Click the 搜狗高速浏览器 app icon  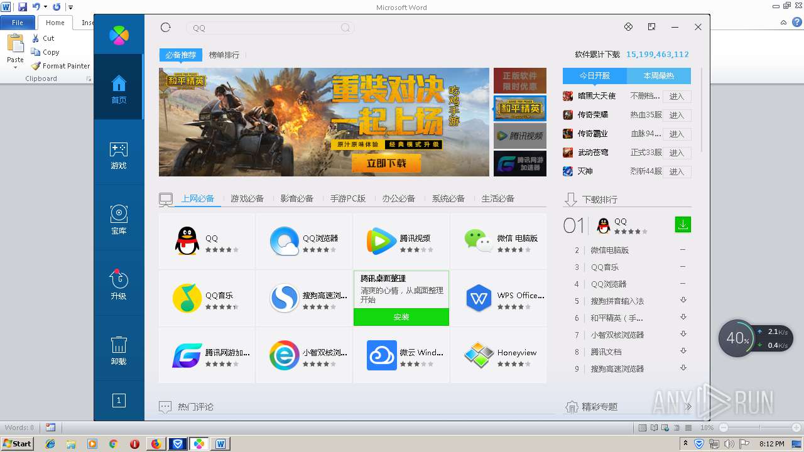pyautogui.click(x=284, y=299)
